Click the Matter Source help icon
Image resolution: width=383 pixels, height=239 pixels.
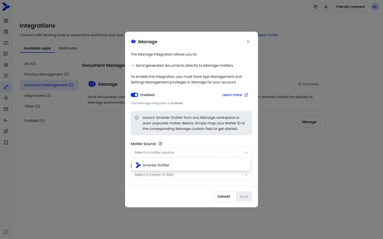160,144
